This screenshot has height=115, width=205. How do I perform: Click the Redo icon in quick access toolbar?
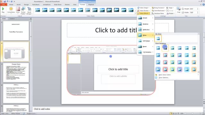pos(12,1)
